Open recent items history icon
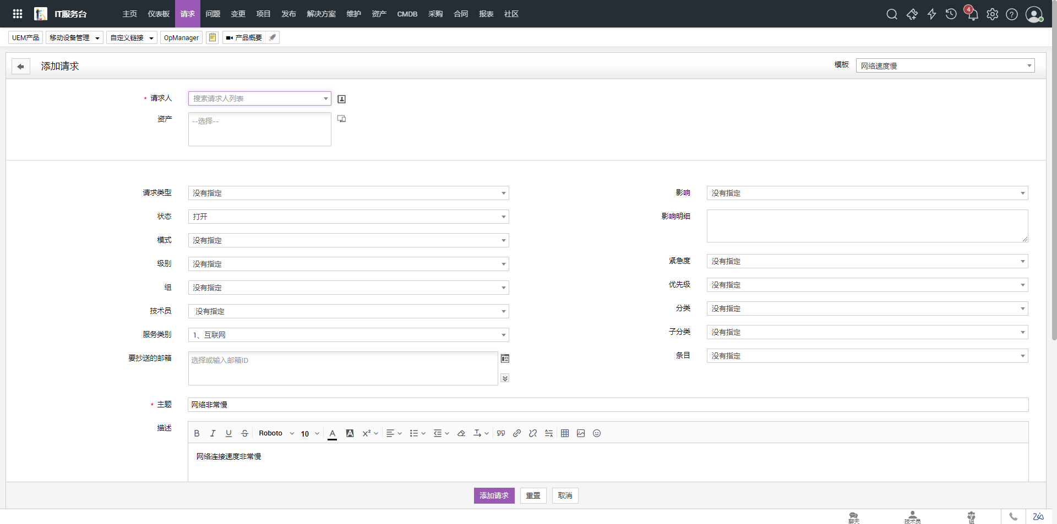The image size is (1057, 524). (x=951, y=14)
